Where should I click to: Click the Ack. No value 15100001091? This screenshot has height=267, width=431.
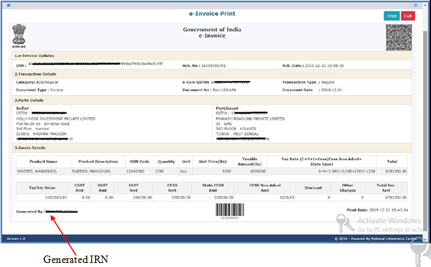213,65
